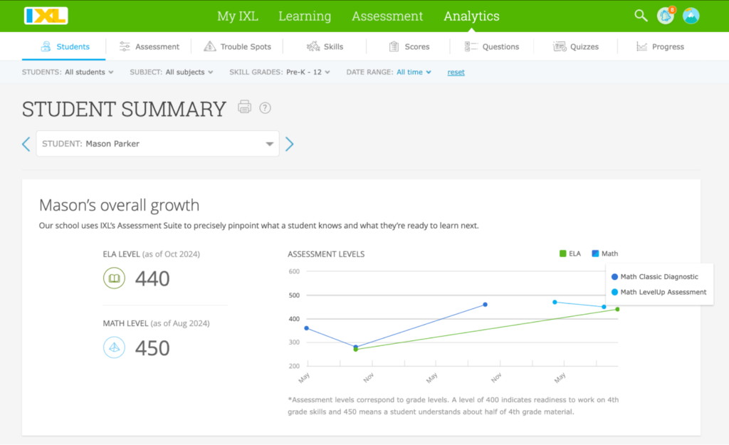
Task: Switch to the Progress tab
Action: (x=660, y=46)
